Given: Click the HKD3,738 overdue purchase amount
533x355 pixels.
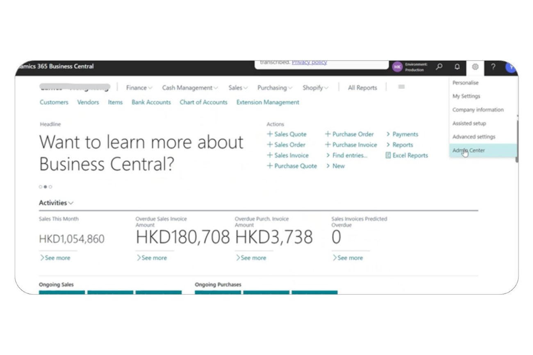Looking at the screenshot, I should (274, 237).
